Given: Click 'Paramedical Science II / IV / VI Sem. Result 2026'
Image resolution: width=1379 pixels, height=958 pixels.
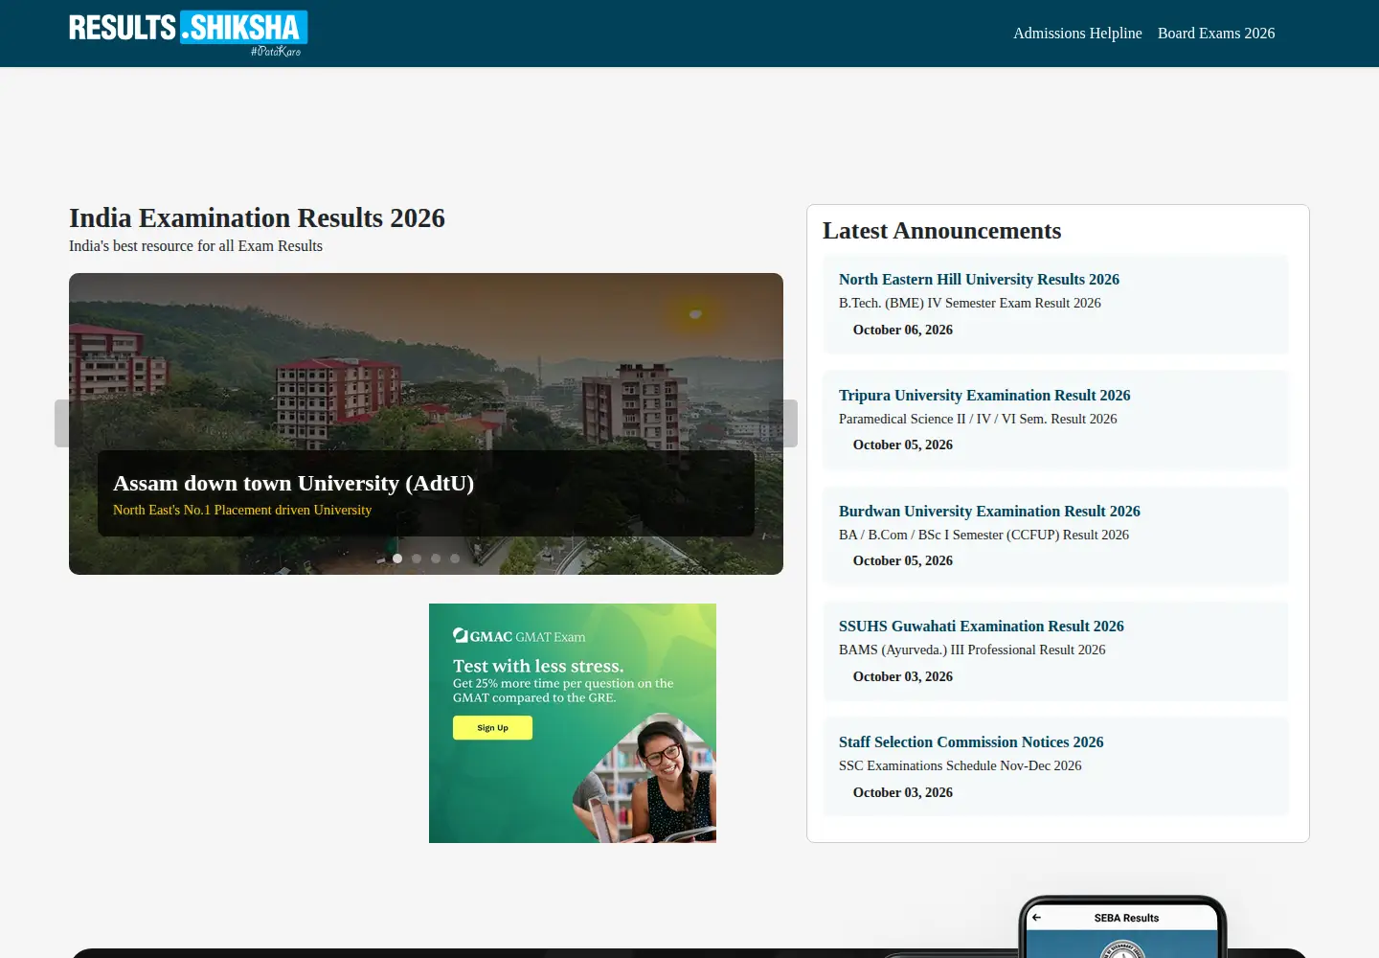Looking at the screenshot, I should pyautogui.click(x=978, y=419).
